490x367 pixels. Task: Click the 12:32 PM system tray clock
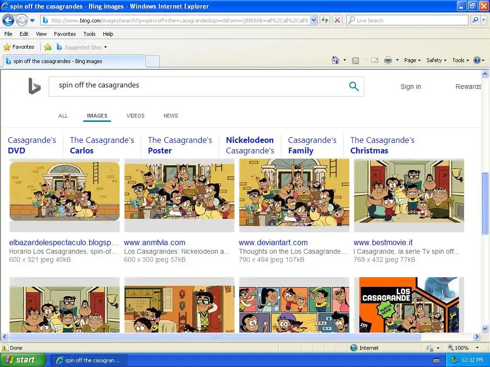click(x=472, y=360)
